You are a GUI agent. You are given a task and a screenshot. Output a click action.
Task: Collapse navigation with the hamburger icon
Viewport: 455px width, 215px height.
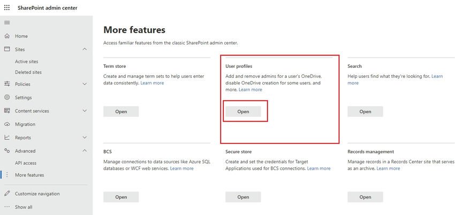pyautogui.click(x=7, y=22)
